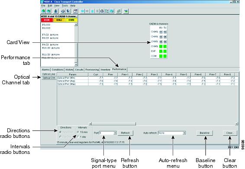Click the Refresh button
This screenshot has height=169, width=245.
(125, 133)
